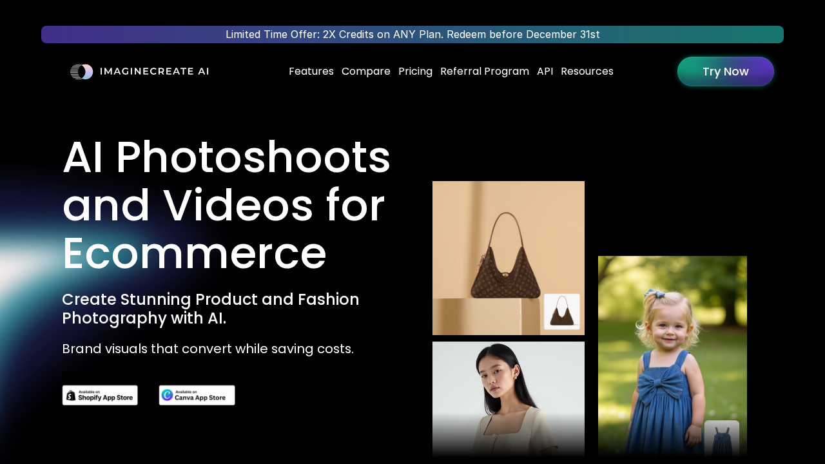This screenshot has height=464, width=825.
Task: Click the Canva circle icon in badge
Action: [168, 395]
